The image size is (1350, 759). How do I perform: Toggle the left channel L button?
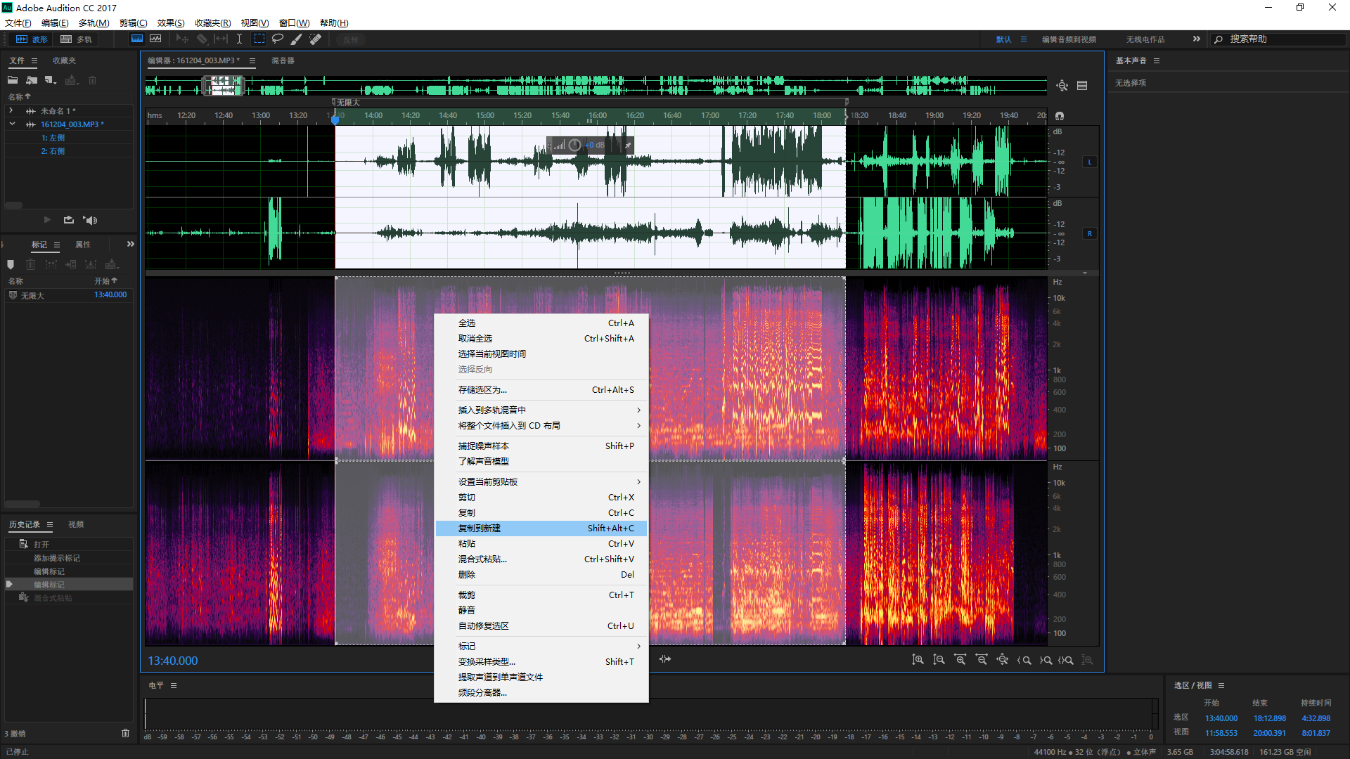coord(1090,162)
